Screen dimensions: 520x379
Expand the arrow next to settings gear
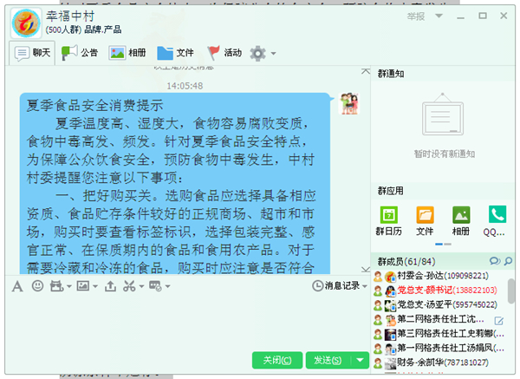tap(273, 54)
